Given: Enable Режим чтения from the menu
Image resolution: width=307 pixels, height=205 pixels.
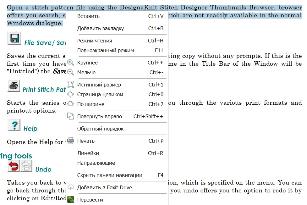Looking at the screenshot, I should pos(117,41).
